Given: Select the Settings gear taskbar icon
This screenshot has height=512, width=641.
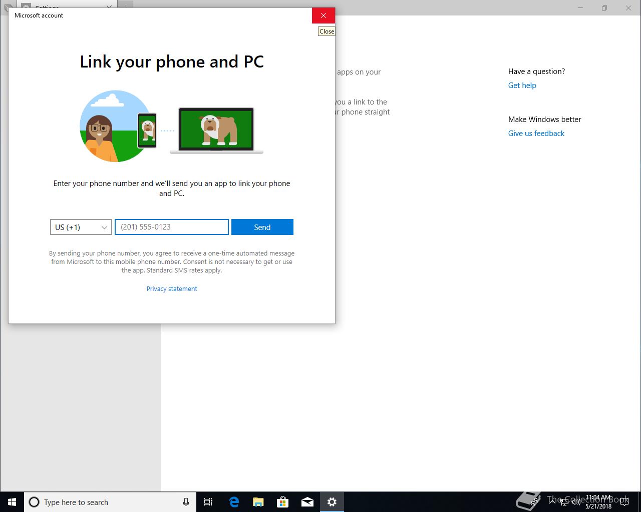Looking at the screenshot, I should pos(332,502).
